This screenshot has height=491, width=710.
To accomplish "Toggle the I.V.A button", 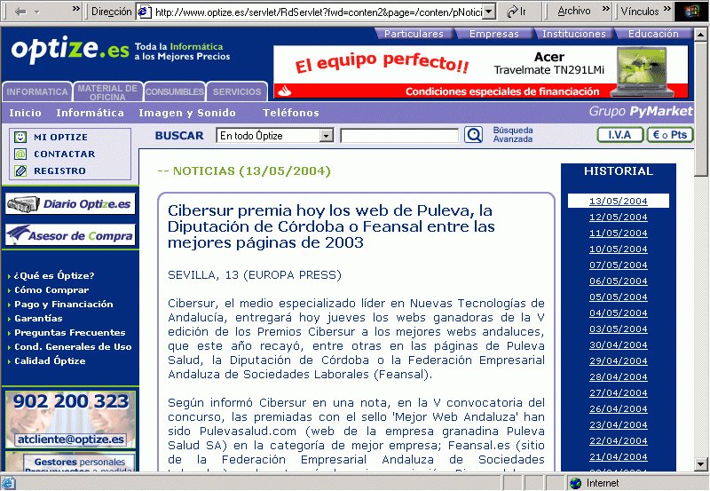I will (x=619, y=135).
